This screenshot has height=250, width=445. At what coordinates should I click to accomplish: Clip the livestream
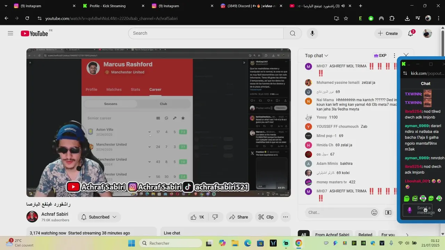[266, 217]
